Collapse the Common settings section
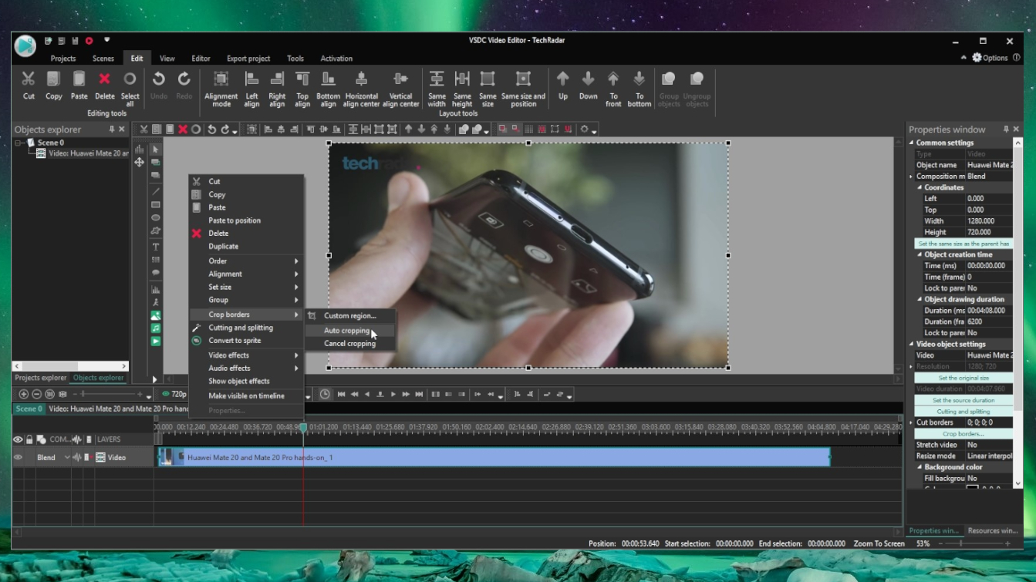 click(912, 143)
